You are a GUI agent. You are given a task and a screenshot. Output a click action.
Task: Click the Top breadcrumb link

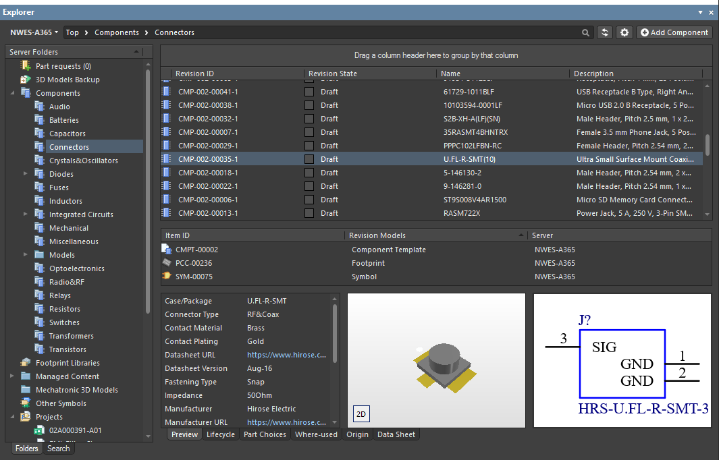tap(72, 32)
